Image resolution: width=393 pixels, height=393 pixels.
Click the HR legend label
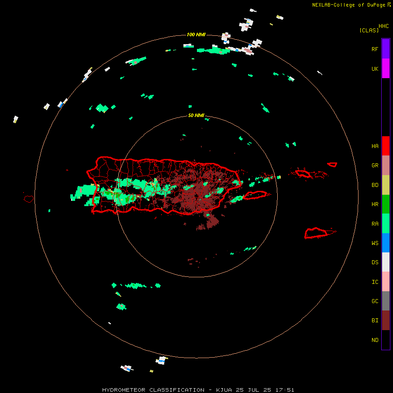point(375,204)
